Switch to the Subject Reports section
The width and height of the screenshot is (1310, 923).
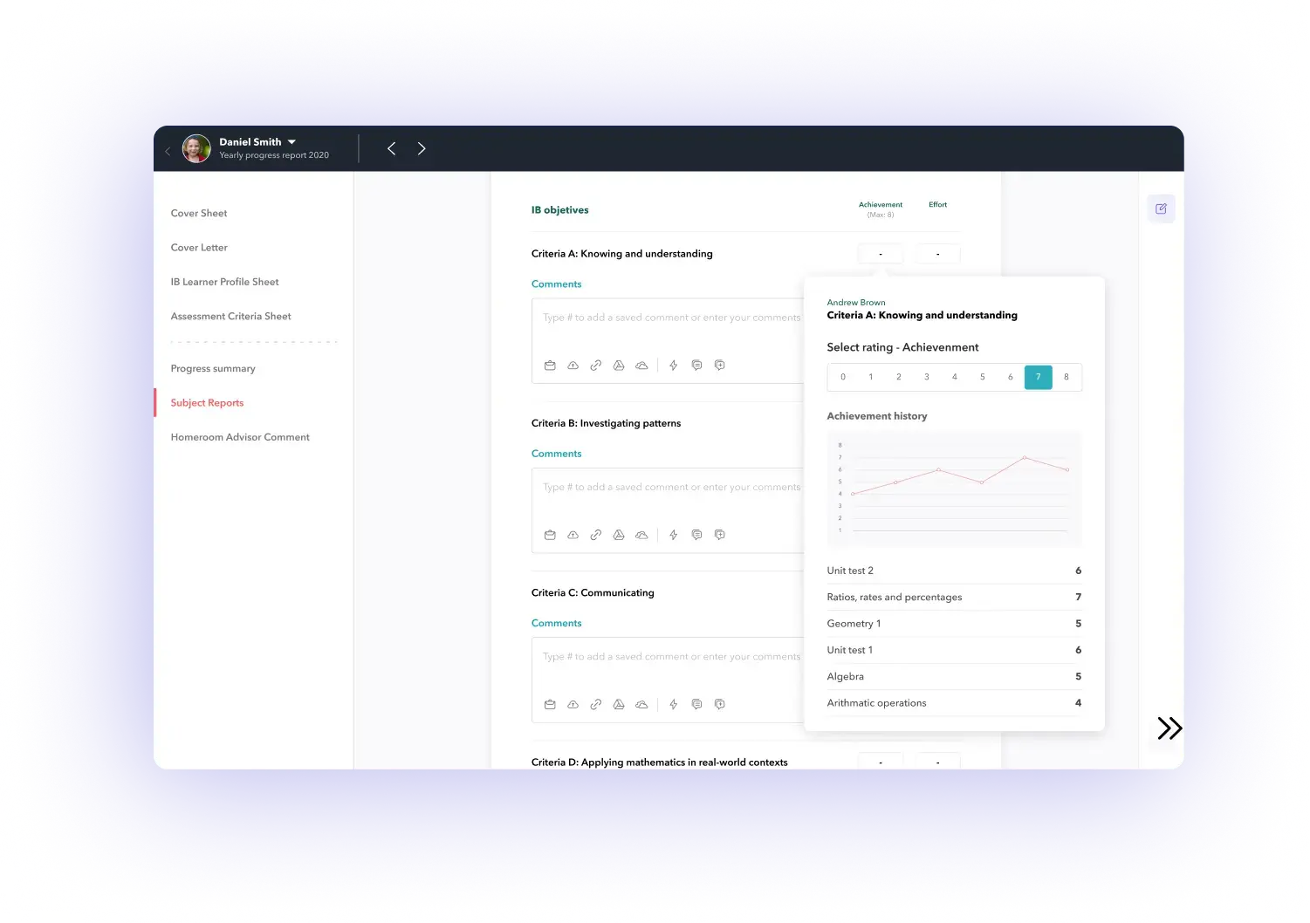click(207, 402)
